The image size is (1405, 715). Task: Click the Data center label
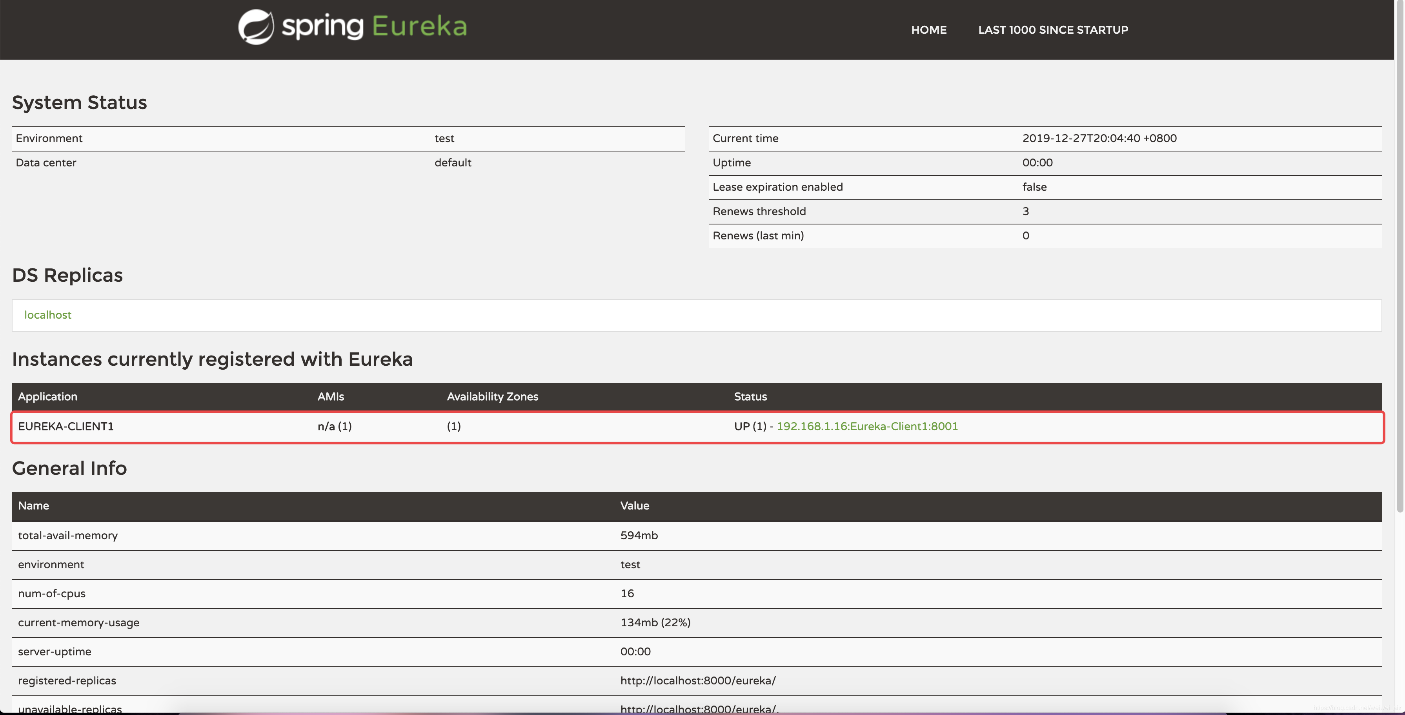[46, 162]
